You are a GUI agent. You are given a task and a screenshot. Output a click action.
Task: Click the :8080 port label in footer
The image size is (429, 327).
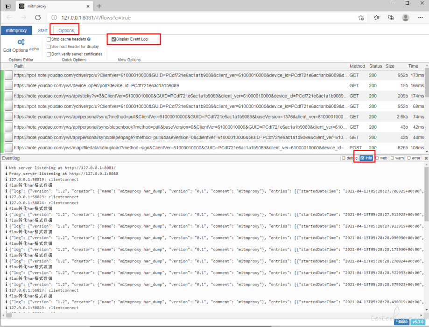coord(402,322)
